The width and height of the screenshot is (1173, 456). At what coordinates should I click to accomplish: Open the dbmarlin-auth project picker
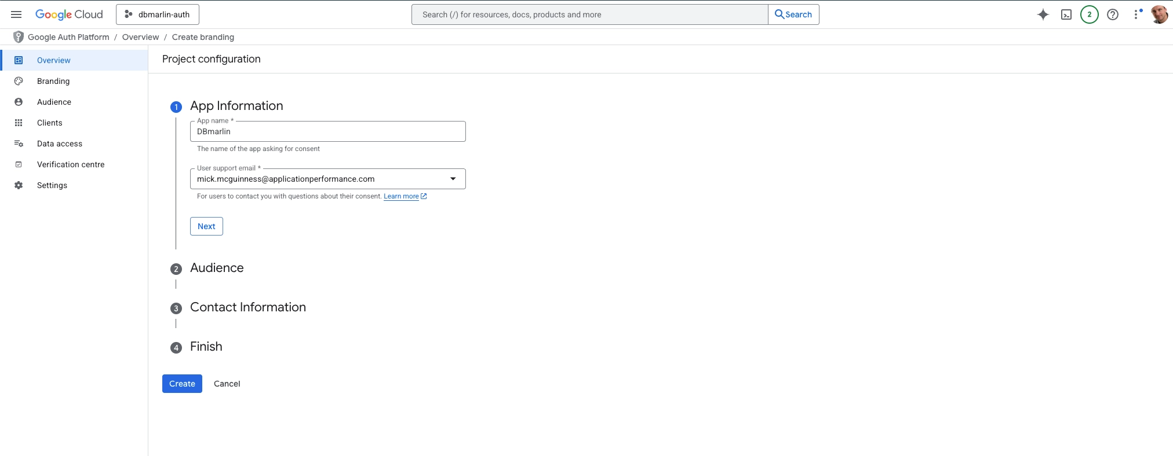pyautogui.click(x=158, y=14)
